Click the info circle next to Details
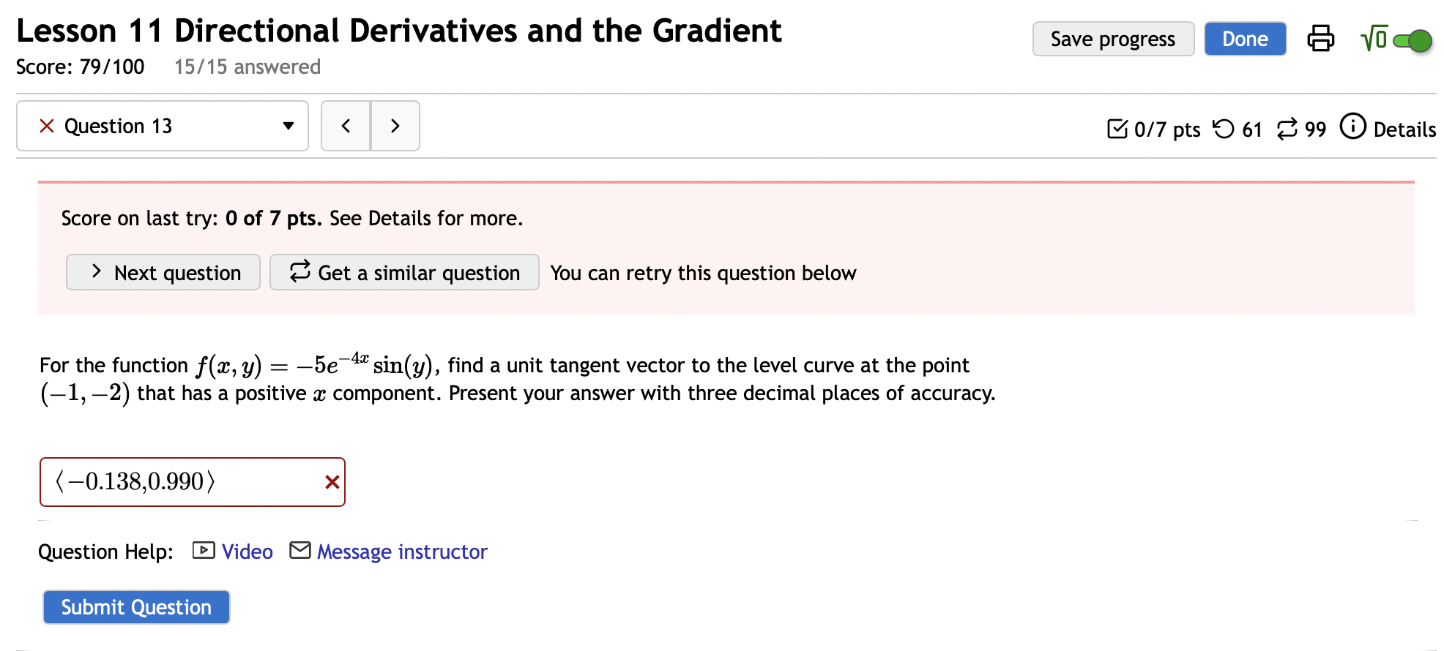The height and width of the screenshot is (651, 1444). click(1353, 127)
